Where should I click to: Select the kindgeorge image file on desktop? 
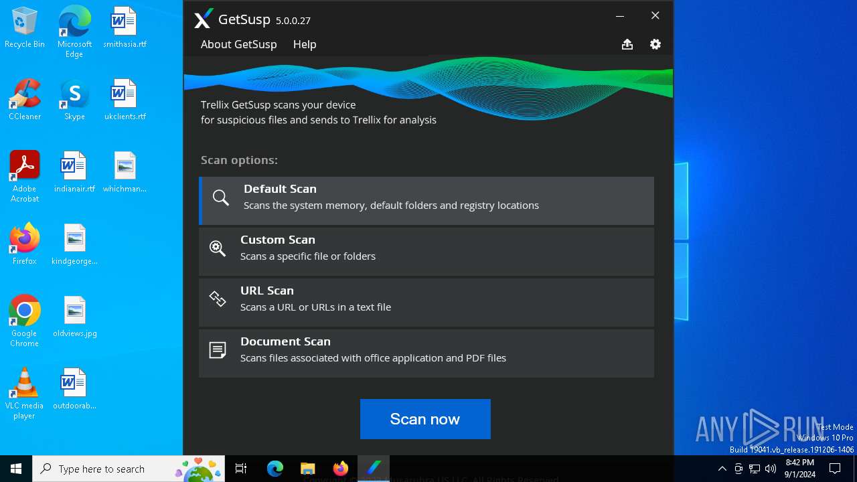(x=74, y=245)
